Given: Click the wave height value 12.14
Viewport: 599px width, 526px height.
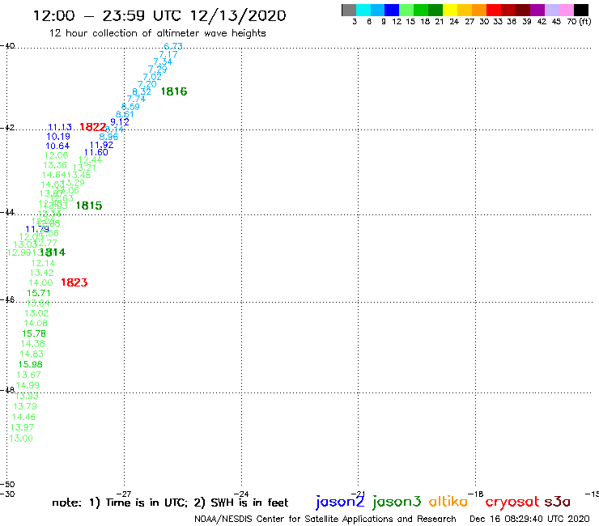Looking at the screenshot, I should 43,263.
